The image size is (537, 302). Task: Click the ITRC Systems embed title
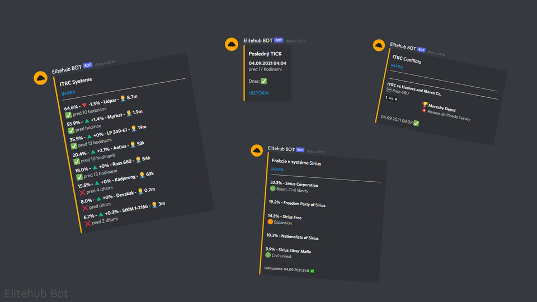pos(76,82)
